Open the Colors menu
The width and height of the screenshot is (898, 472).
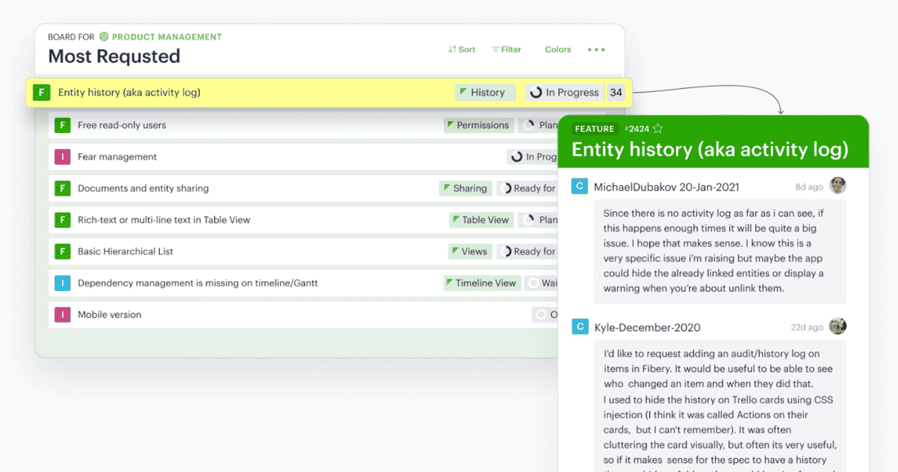coord(558,50)
